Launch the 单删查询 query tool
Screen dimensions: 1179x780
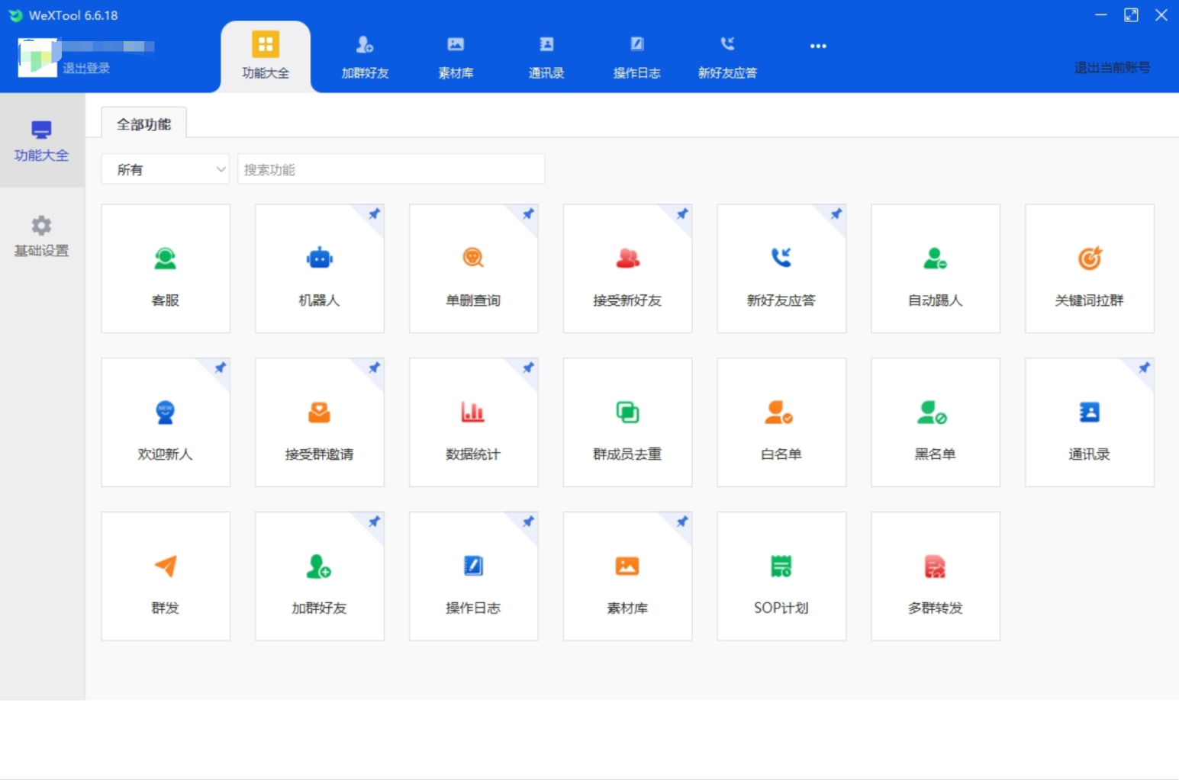coord(473,268)
